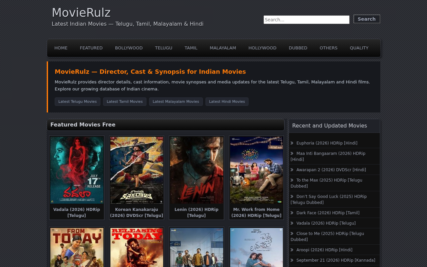427x267 pixels.
Task: Open Vadala (2026) link in Recent list
Action: click(x=326, y=223)
